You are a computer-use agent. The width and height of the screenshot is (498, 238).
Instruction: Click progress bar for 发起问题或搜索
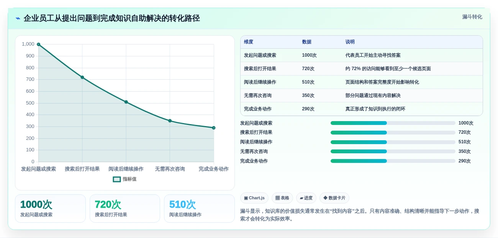click(393, 123)
